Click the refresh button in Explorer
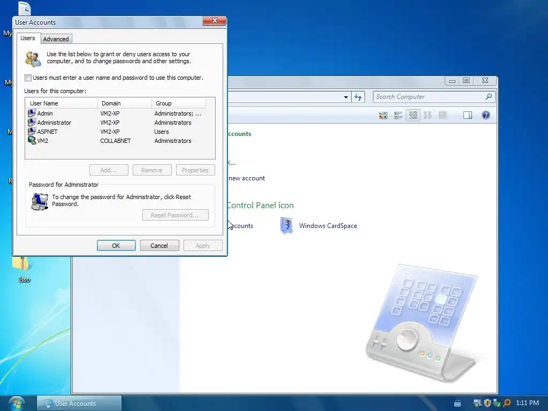Screen dimensions: 548x411 click(358, 97)
